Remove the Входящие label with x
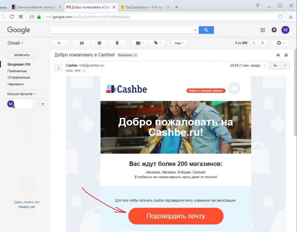The height and width of the screenshot is (232, 297). click(135, 55)
